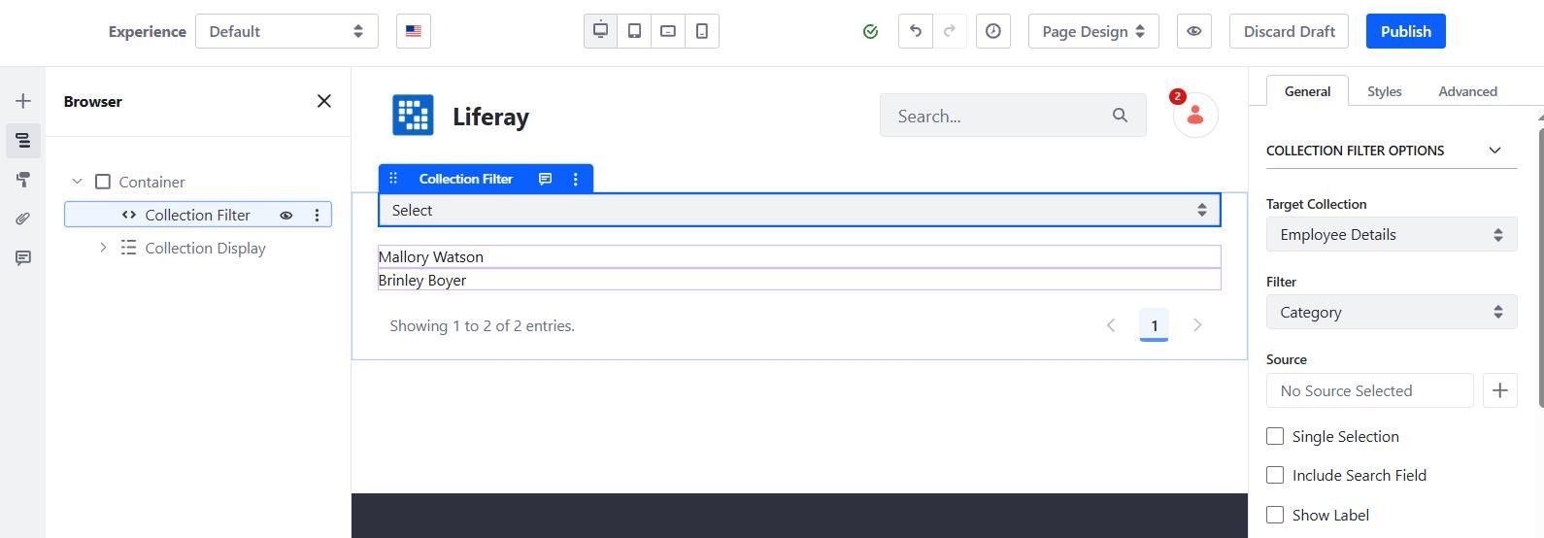Open the change history clock
Screen dimensions: 1544x538
tap(993, 31)
